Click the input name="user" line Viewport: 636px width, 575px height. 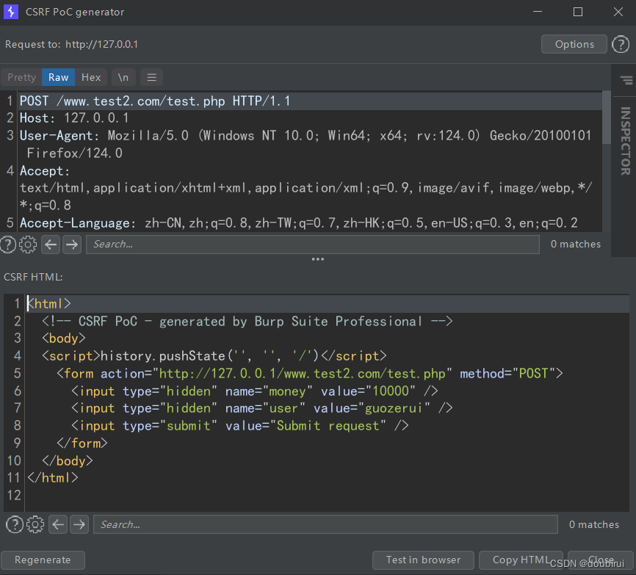262,408
